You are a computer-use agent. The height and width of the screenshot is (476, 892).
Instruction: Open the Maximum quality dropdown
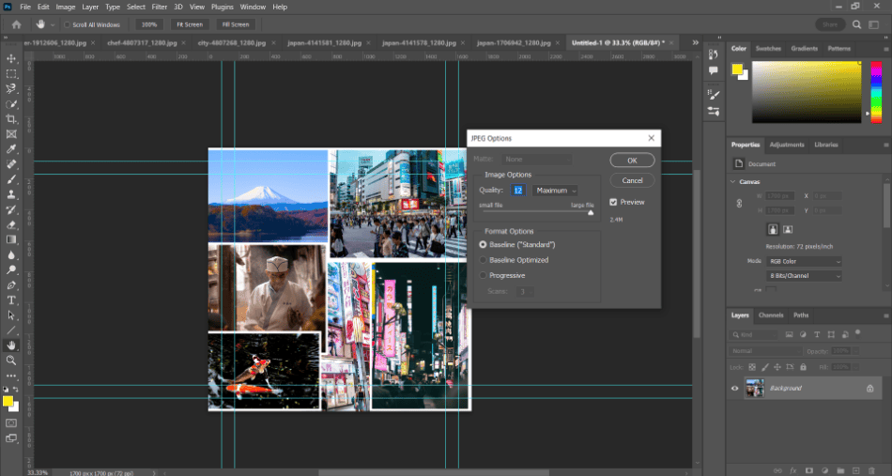pyautogui.click(x=555, y=191)
